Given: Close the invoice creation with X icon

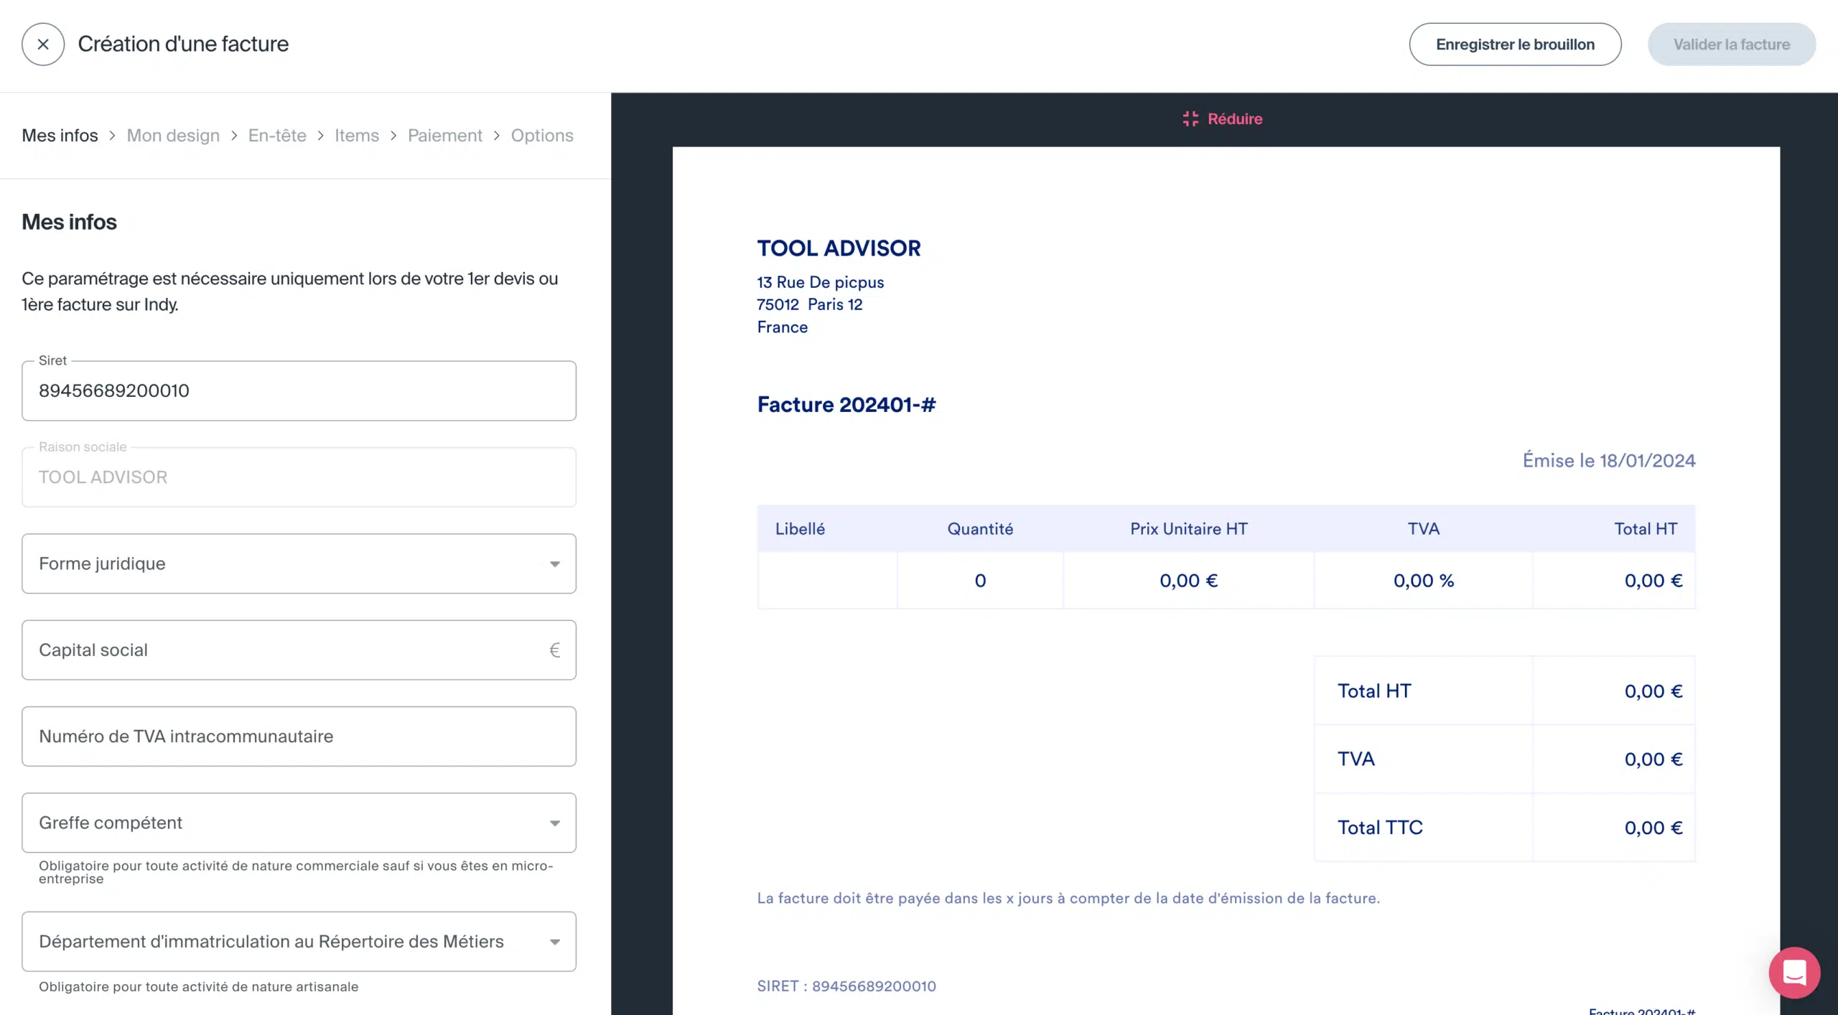Looking at the screenshot, I should tap(43, 45).
